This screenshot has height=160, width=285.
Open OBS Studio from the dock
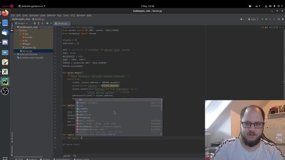pyautogui.click(x=5, y=91)
